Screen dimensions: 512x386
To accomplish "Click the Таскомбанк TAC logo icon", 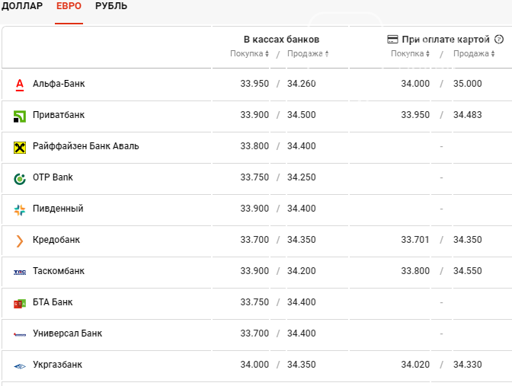I will tap(20, 273).
